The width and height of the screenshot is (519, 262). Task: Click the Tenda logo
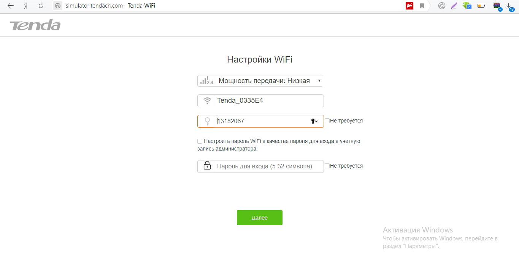(x=35, y=25)
